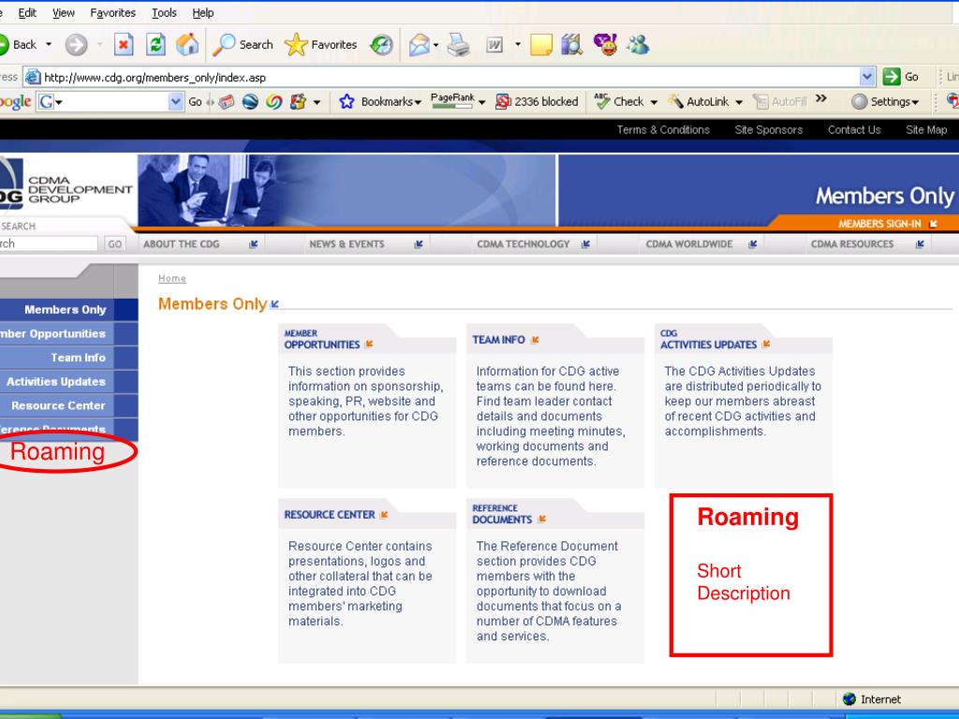
Task: Click inside the site search text field
Action: 49,243
